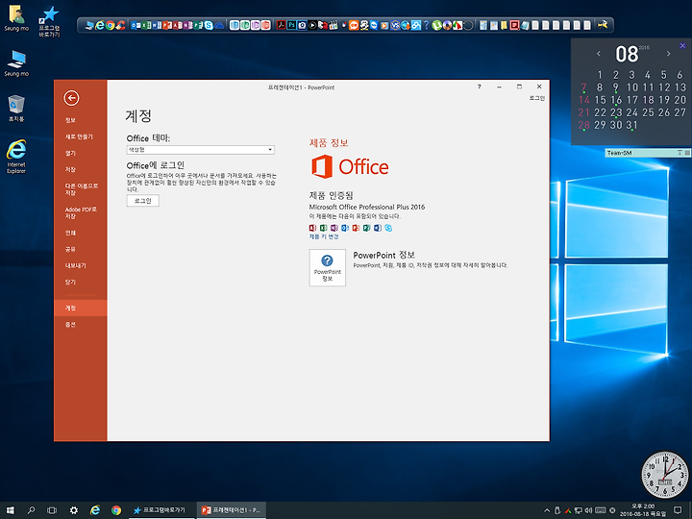
Task: Click the 로그인 button under Office에 로그인
Action: pos(142,200)
